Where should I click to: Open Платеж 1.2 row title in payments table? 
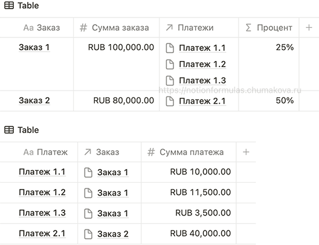[x=42, y=192]
